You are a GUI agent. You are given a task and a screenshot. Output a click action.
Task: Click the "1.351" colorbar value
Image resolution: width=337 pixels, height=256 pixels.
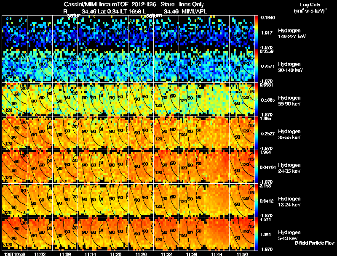pyautogui.click(x=265, y=235)
